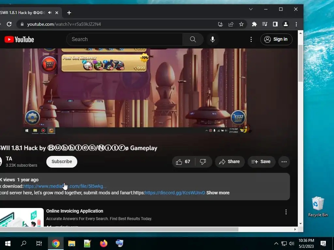Screen dimensions: 334x250
Task: Open the media controls icon in Chrome toolbar
Action: (265, 24)
